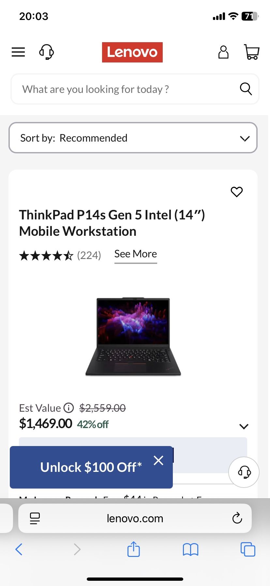Add ThinkPad P14s to wishlist
Viewport: 270px width, 586px height.
pos(237,192)
